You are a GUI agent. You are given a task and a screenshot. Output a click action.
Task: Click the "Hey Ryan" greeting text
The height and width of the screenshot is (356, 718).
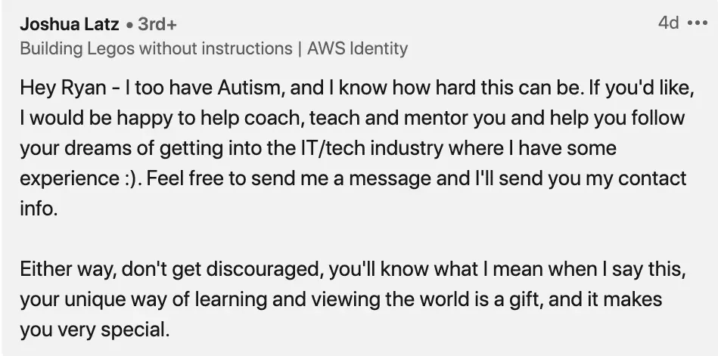(52, 88)
